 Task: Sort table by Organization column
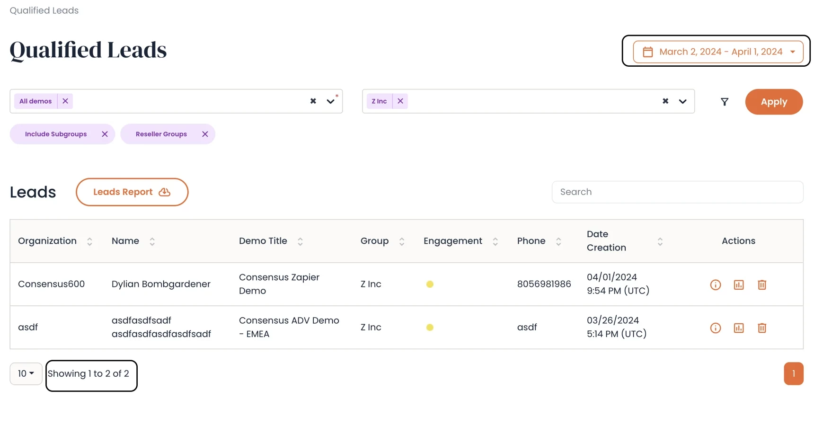(89, 241)
